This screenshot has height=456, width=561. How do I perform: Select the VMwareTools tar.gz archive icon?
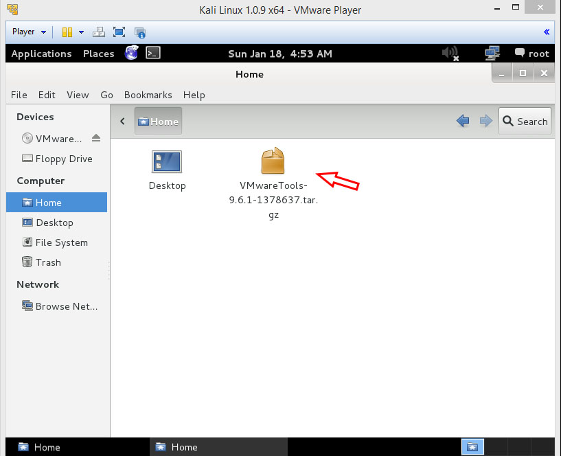273,161
